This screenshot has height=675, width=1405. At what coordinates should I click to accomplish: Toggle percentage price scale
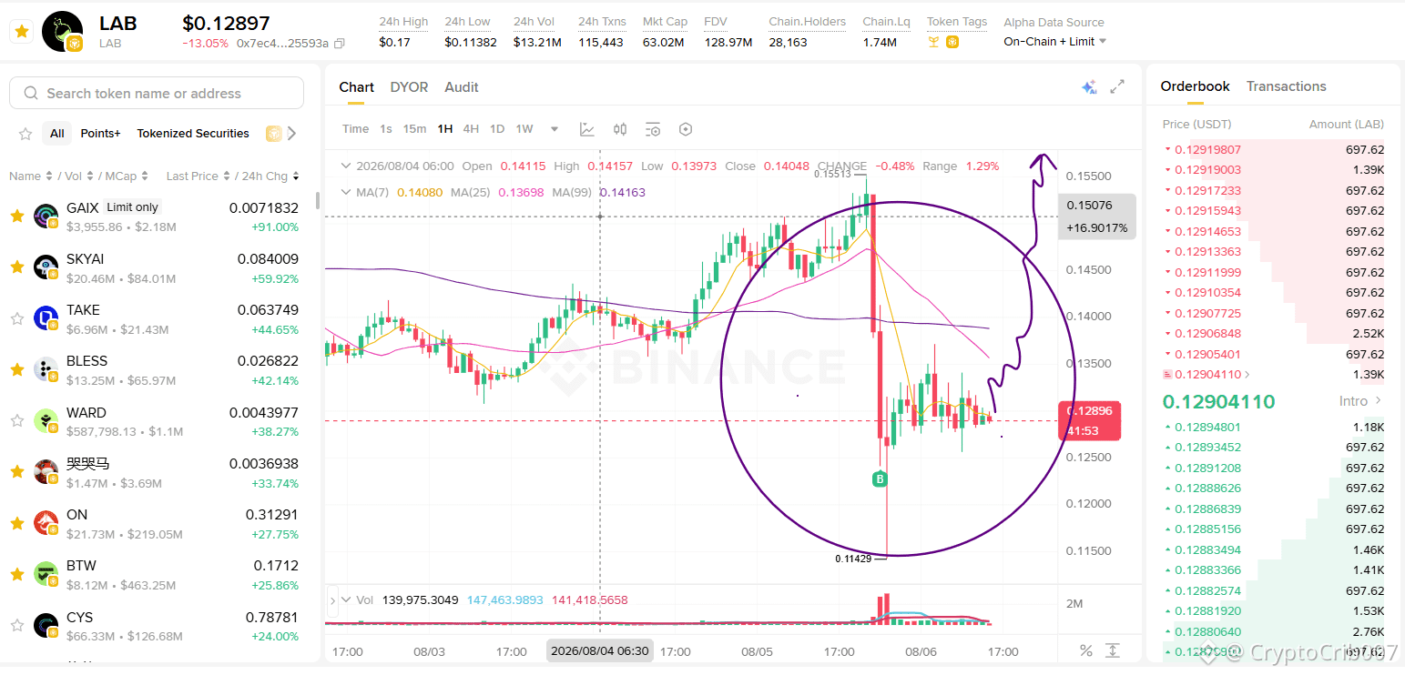[1085, 650]
